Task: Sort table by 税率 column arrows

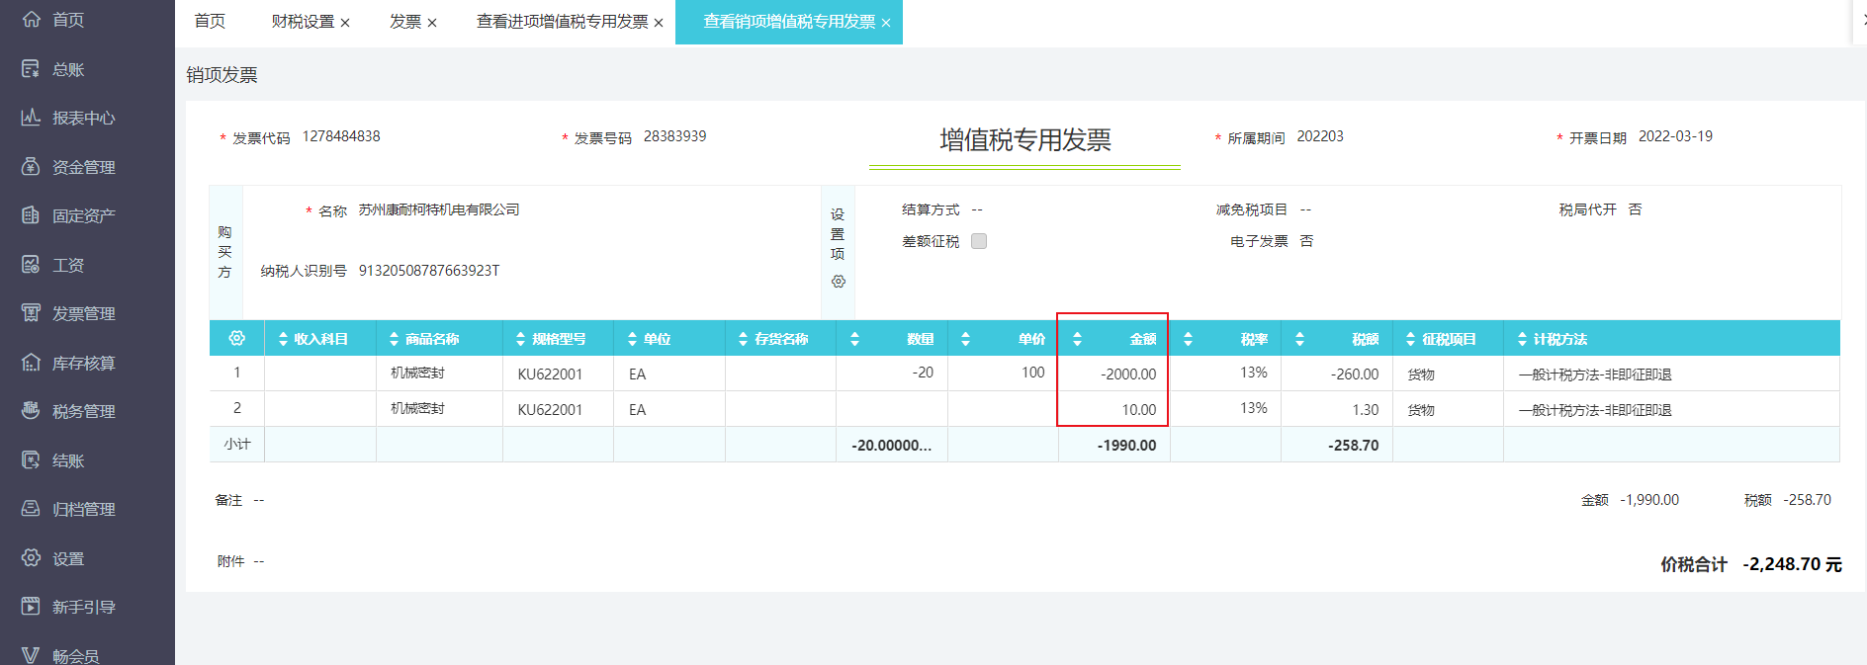Action: 1188,339
